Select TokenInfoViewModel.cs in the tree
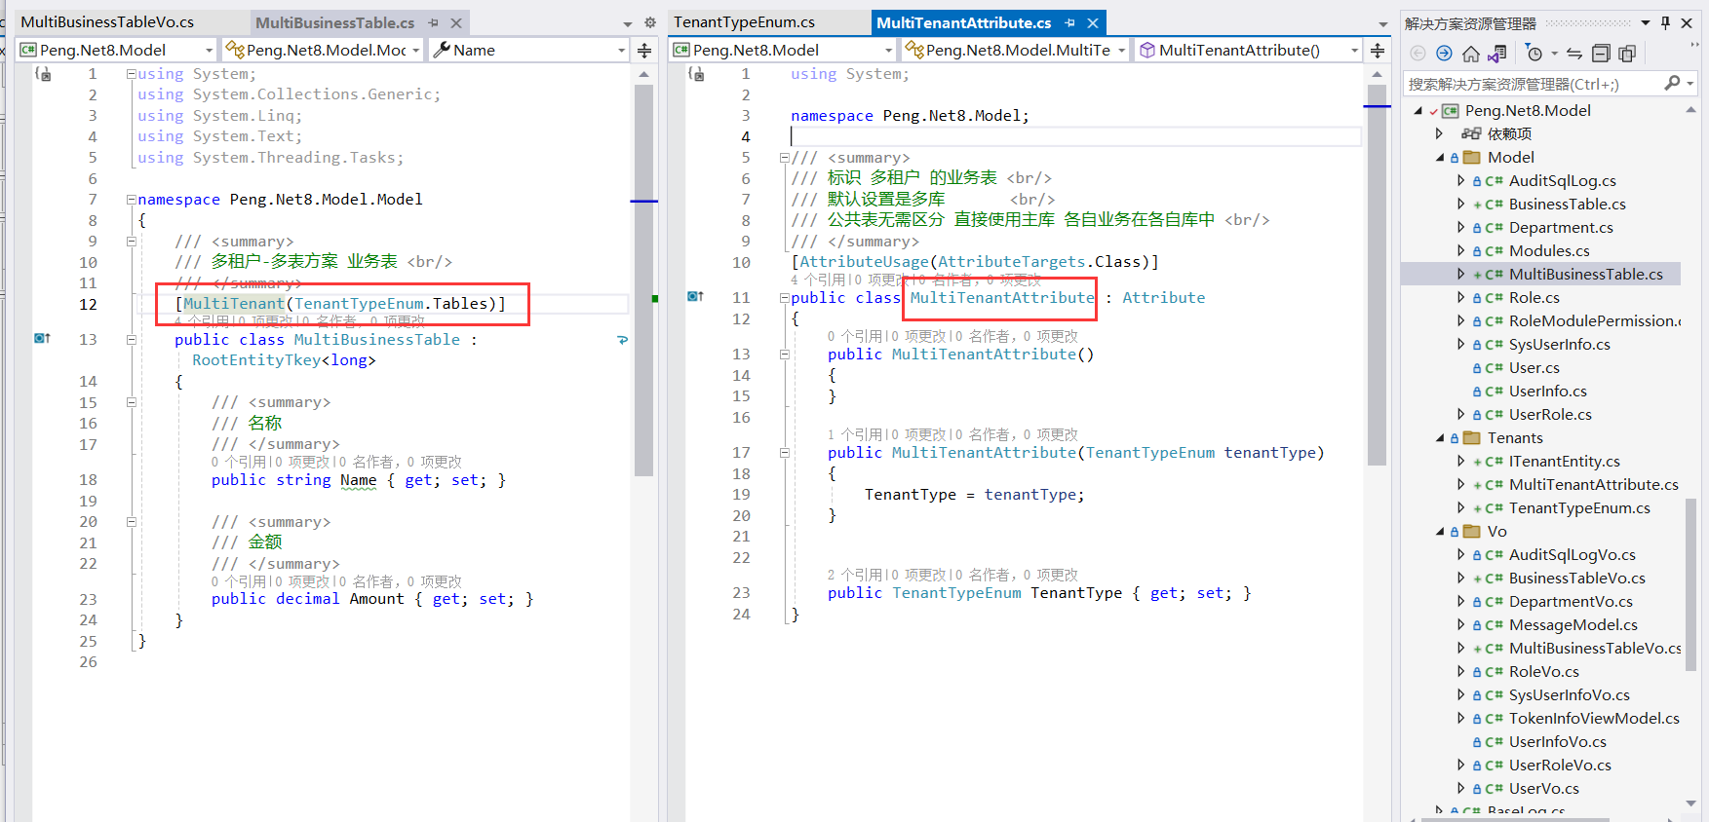The height and width of the screenshot is (822, 1709). pyautogui.click(x=1594, y=719)
